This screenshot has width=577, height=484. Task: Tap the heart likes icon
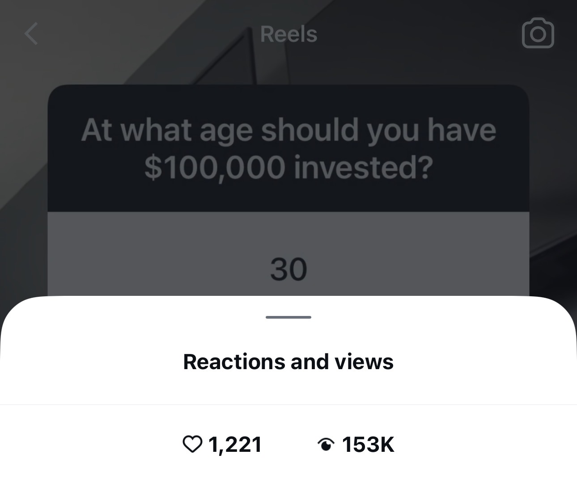click(192, 444)
